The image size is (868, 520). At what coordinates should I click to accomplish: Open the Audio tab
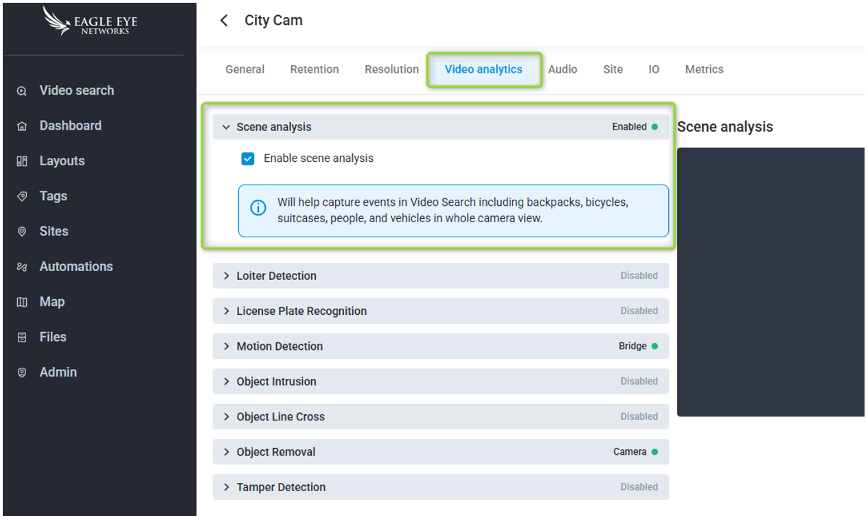[x=562, y=69]
